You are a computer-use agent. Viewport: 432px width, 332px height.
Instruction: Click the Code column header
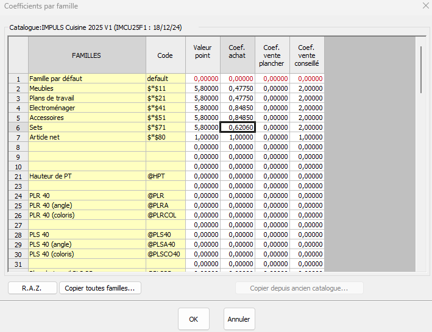tap(165, 55)
